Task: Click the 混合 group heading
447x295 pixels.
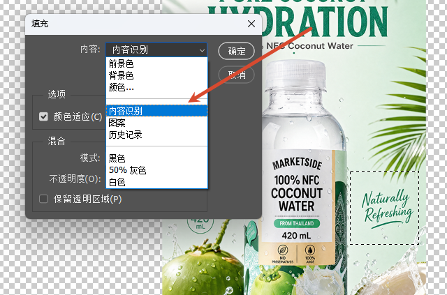Action: coord(57,141)
